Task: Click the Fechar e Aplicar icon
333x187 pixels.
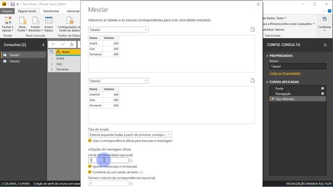Action: click(8, 21)
